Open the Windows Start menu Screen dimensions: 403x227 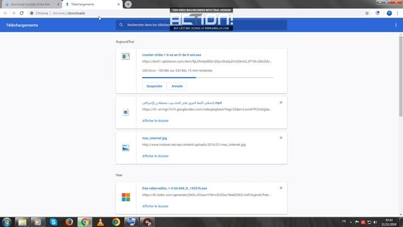click(x=7, y=222)
